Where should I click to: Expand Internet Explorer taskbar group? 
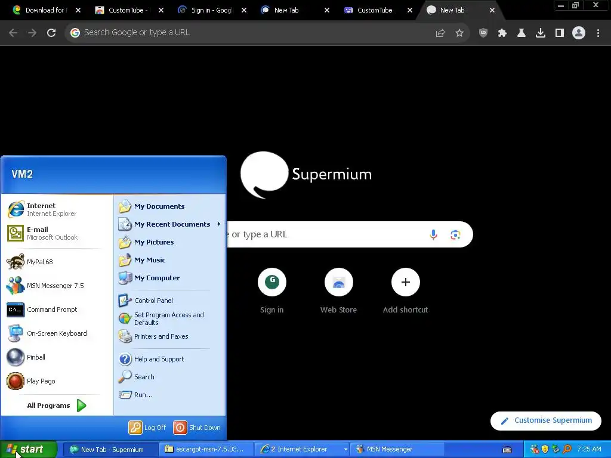[301, 450]
